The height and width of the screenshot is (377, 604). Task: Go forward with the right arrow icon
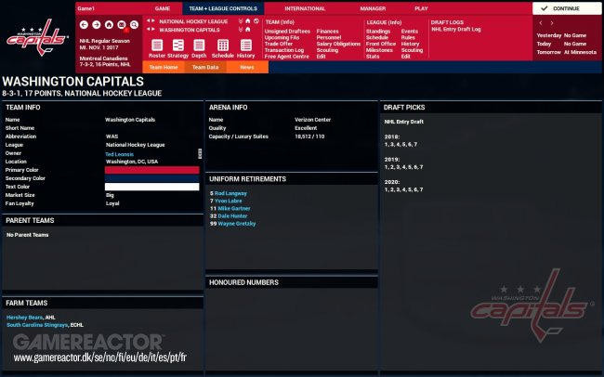tap(97, 25)
